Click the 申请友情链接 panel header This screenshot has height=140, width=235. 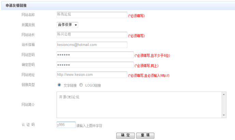16,6
